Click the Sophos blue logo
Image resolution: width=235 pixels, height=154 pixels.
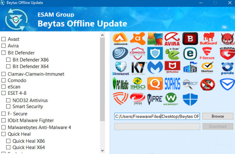click(172, 84)
